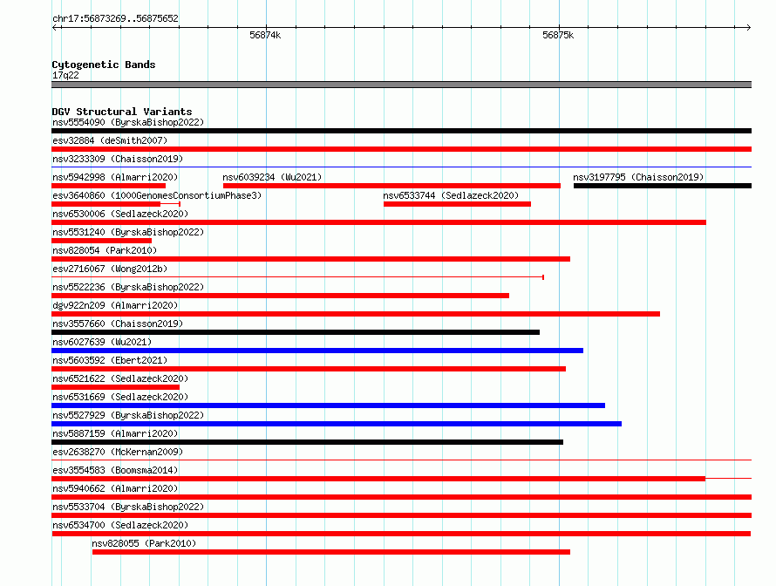776x586 pixels.
Task: Click the DGV Structural Variants track title
Action: pos(122,112)
